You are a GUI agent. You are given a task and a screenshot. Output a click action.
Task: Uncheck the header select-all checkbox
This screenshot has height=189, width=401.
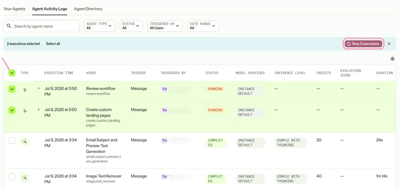(x=12, y=73)
